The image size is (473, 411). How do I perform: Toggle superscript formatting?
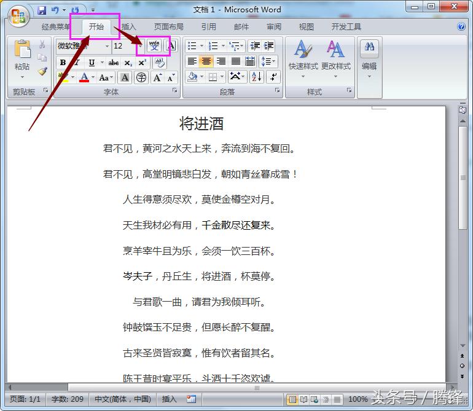pyautogui.click(x=142, y=63)
